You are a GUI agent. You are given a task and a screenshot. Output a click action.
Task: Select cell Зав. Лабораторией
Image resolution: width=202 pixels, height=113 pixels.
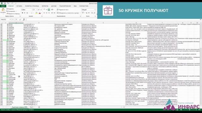tap(68, 68)
